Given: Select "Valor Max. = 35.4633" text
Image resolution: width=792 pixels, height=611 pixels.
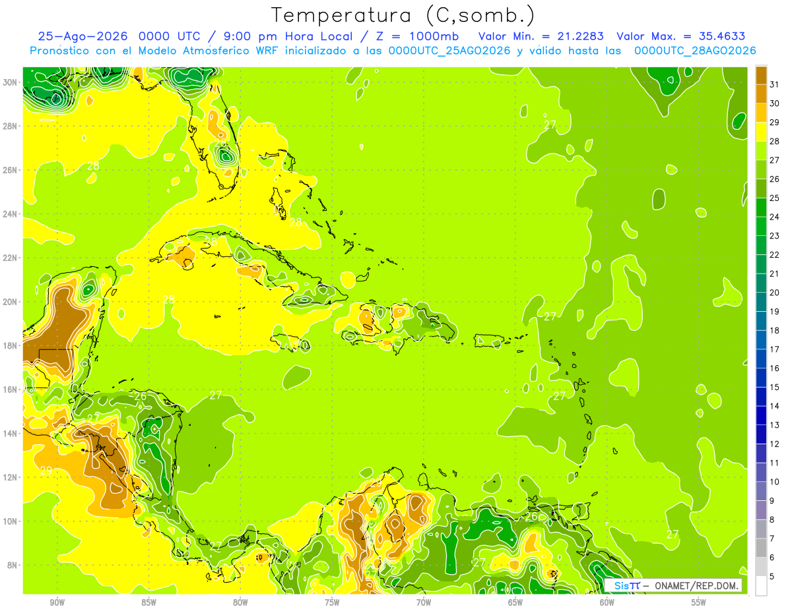Looking at the screenshot, I should click(680, 36).
